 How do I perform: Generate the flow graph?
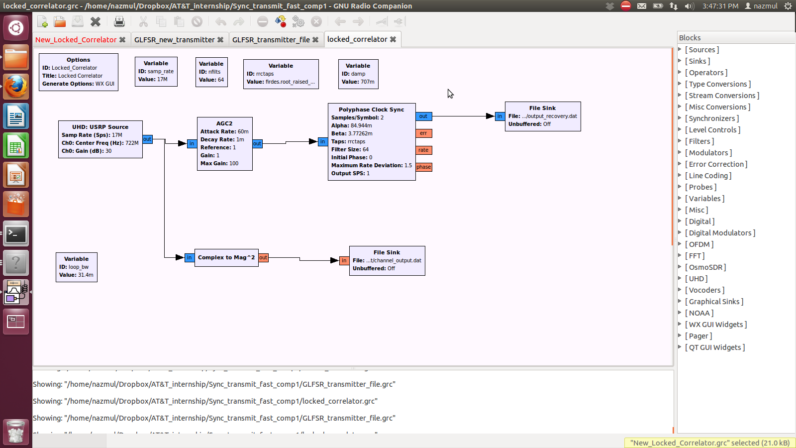tap(280, 21)
